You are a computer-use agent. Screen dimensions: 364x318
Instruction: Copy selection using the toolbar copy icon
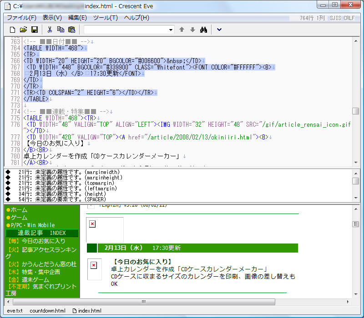click(x=61, y=30)
